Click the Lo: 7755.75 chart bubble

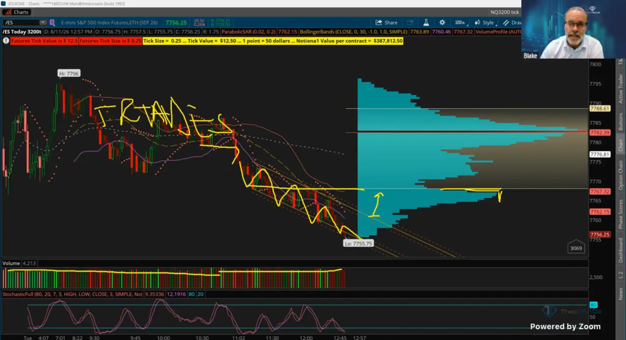click(358, 244)
